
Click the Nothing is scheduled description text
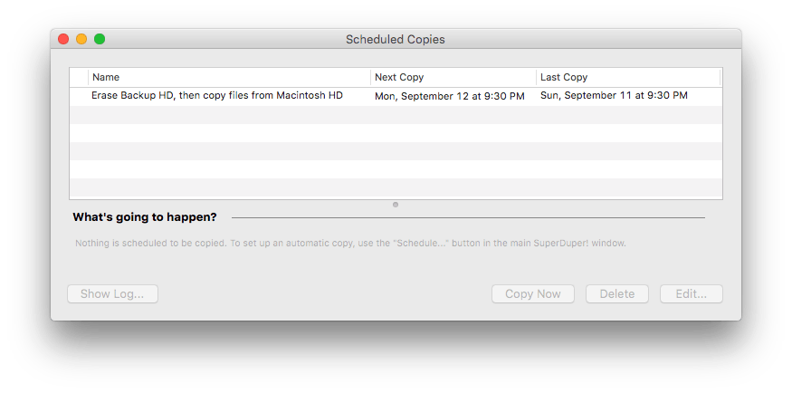pyautogui.click(x=350, y=243)
